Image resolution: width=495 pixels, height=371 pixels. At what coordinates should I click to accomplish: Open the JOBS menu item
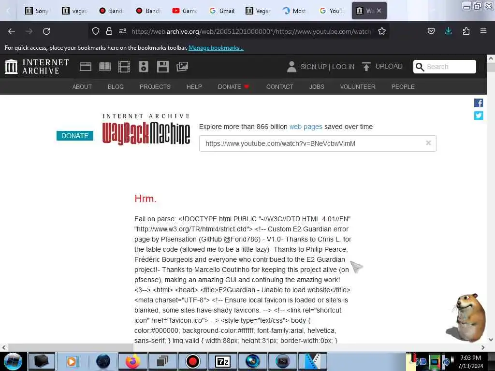pos(317,87)
